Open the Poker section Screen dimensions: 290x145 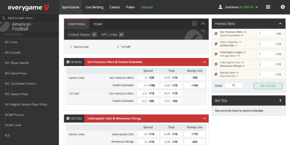click(130, 7)
